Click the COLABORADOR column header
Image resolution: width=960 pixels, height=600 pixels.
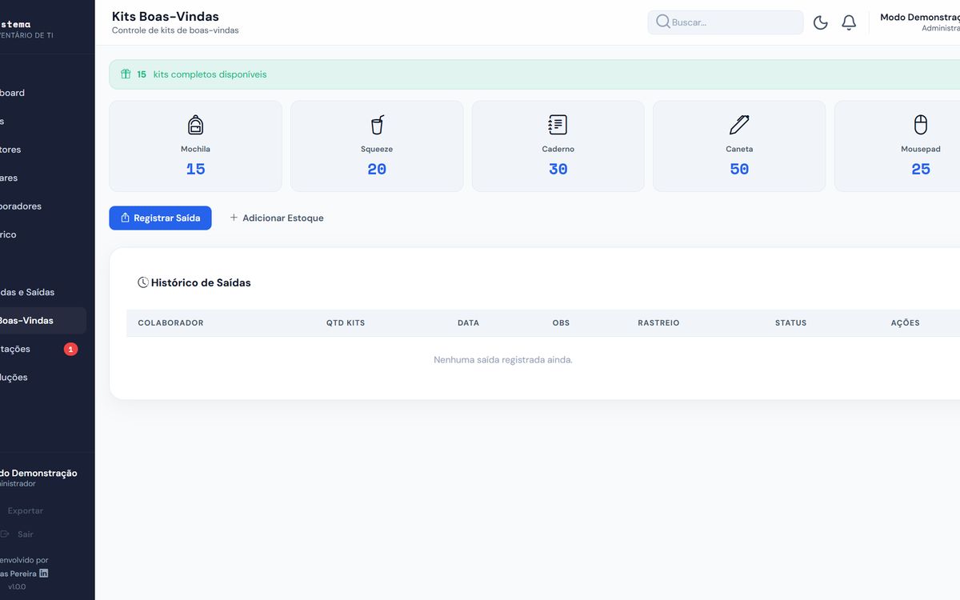pos(170,323)
